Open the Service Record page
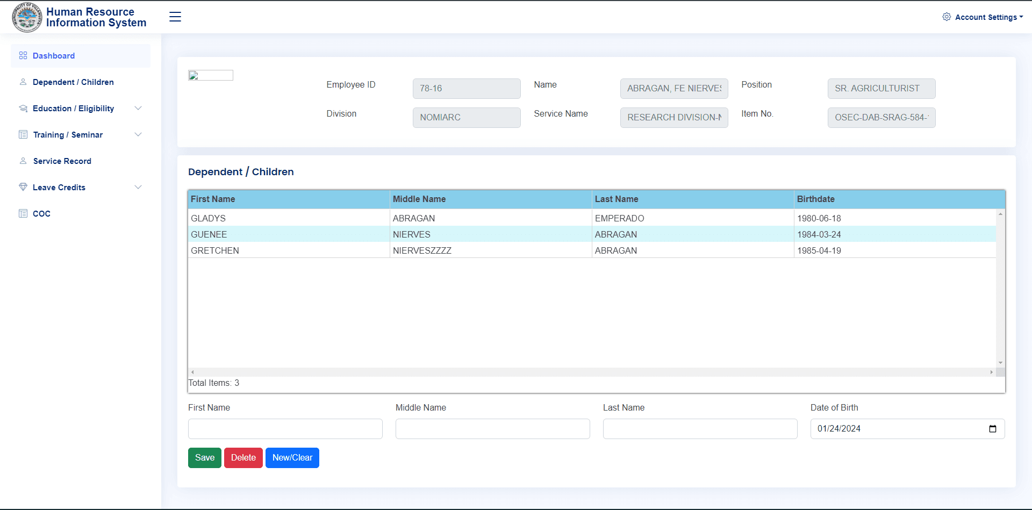Image resolution: width=1032 pixels, height=510 pixels. 81,161
